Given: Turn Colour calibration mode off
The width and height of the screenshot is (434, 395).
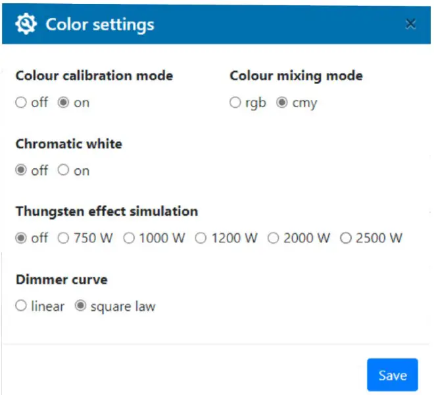Looking at the screenshot, I should point(21,103).
